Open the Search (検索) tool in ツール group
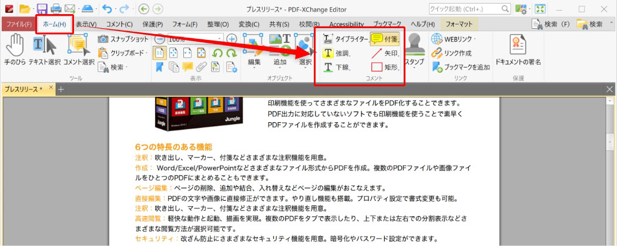 113,67
